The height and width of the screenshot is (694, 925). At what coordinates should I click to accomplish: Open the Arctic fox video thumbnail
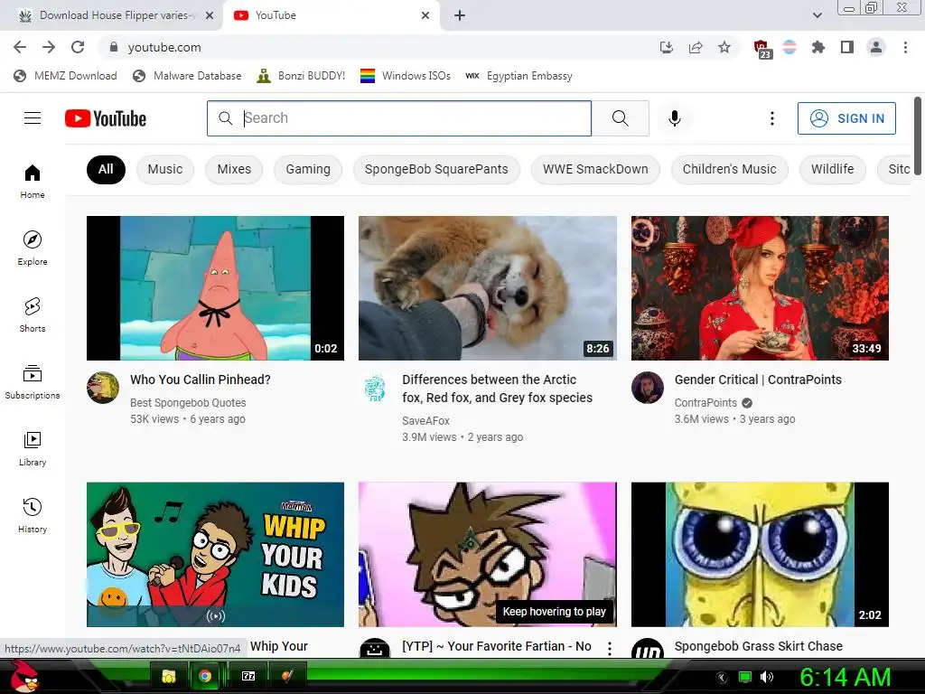point(488,288)
